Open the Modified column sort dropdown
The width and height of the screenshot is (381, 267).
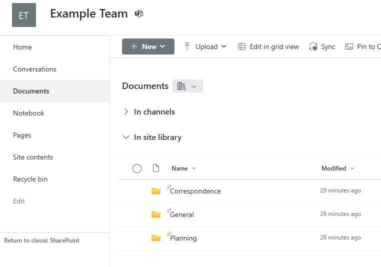click(352, 168)
